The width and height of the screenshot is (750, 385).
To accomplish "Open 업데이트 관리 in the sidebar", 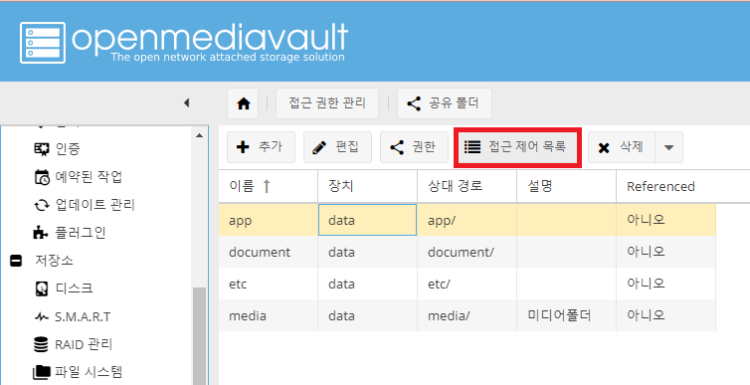I will (x=94, y=205).
